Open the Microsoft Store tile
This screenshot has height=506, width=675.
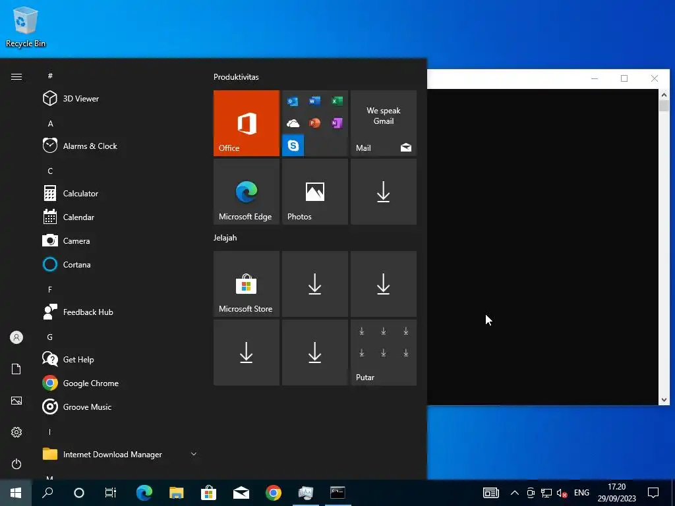pos(247,284)
